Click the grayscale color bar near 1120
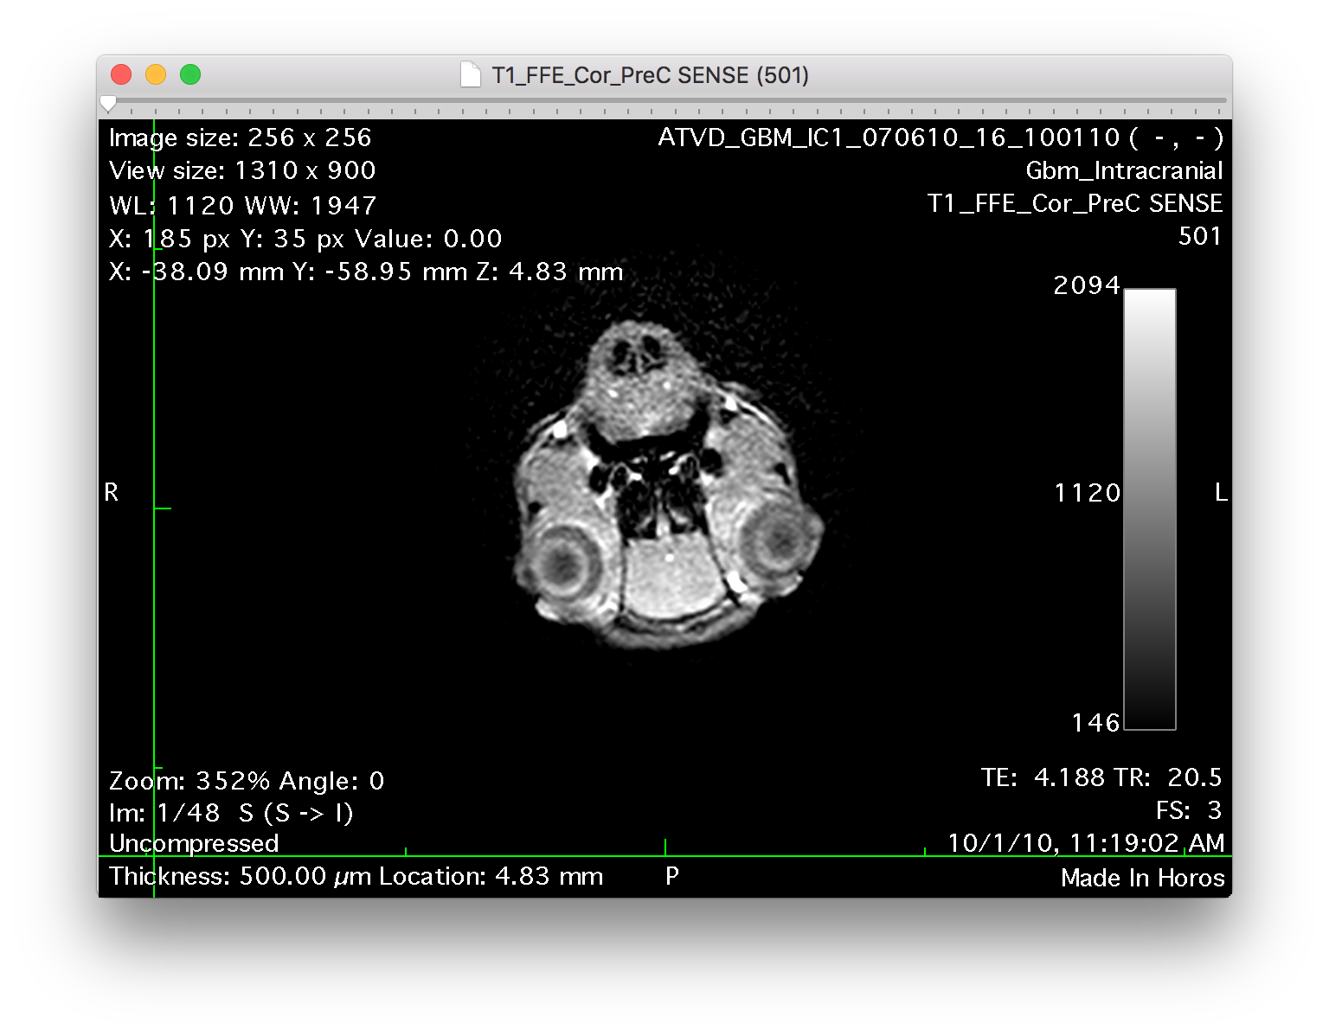The width and height of the screenshot is (1329, 1036). coord(1149,493)
